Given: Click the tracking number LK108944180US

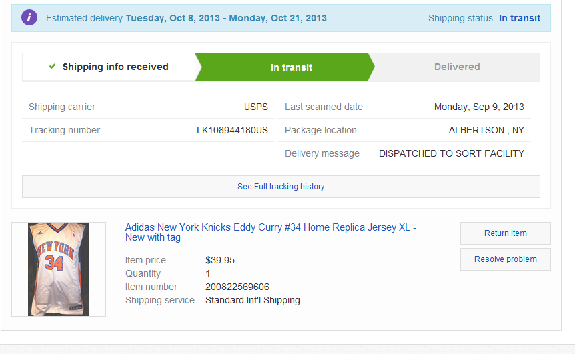Looking at the screenshot, I should [x=233, y=130].
